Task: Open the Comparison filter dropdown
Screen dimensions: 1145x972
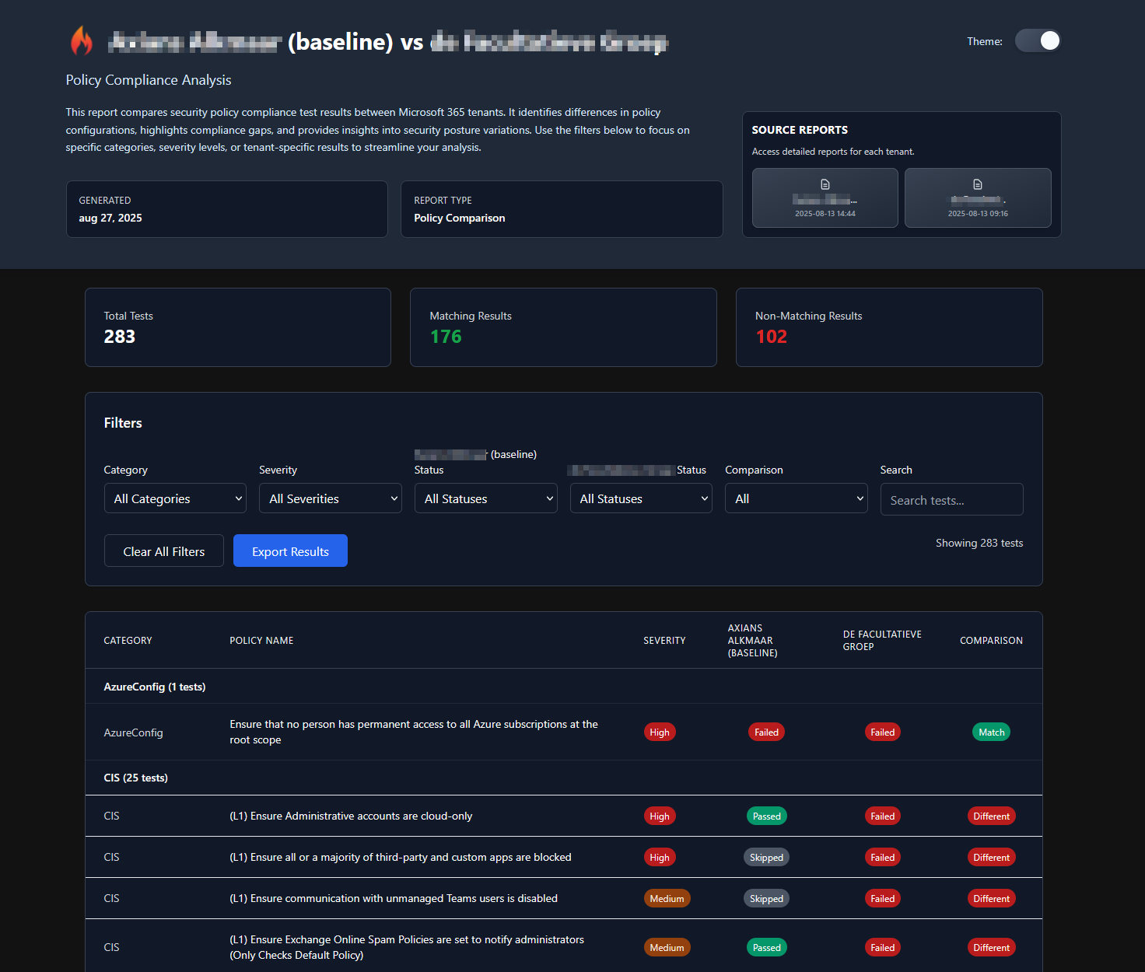Action: 796,498
